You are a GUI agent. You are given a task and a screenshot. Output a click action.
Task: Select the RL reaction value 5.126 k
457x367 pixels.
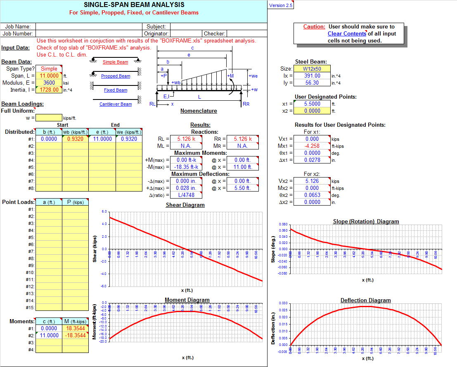coord(186,139)
